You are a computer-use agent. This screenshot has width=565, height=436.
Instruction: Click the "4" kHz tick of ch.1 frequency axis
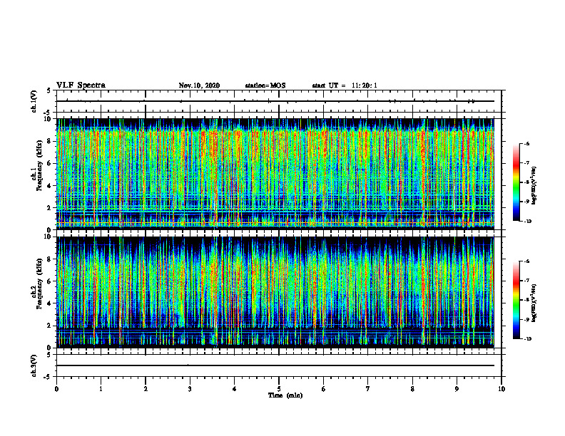click(50, 186)
